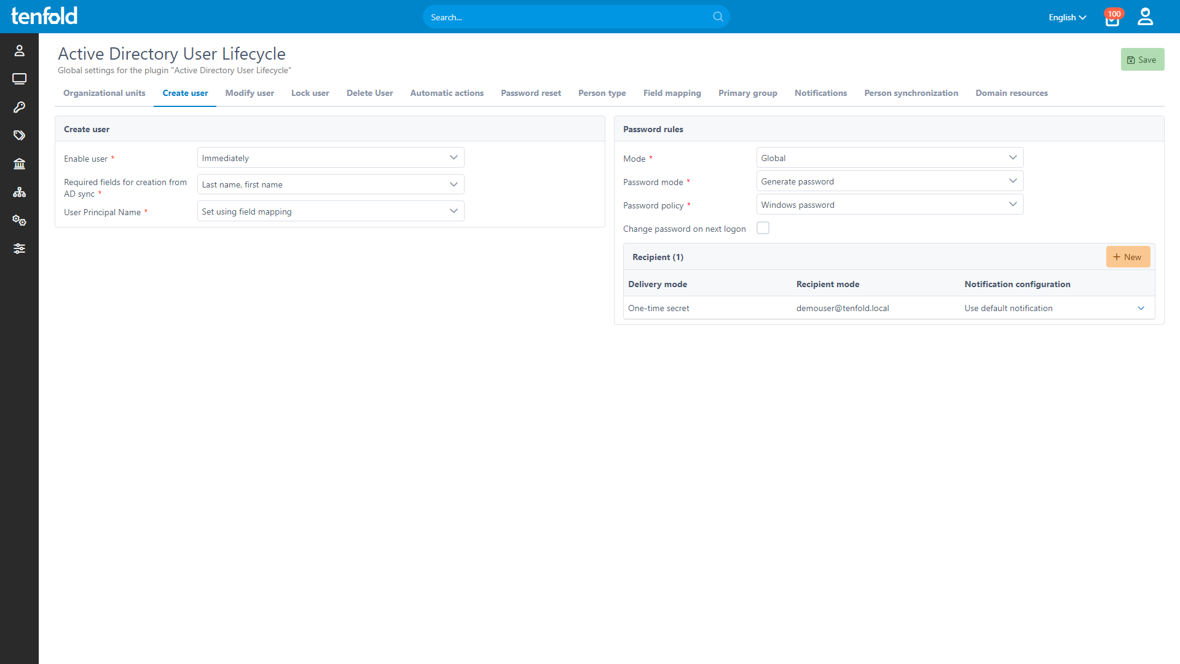Open the sliders settings sidebar icon
This screenshot has height=664, width=1180.
[19, 248]
